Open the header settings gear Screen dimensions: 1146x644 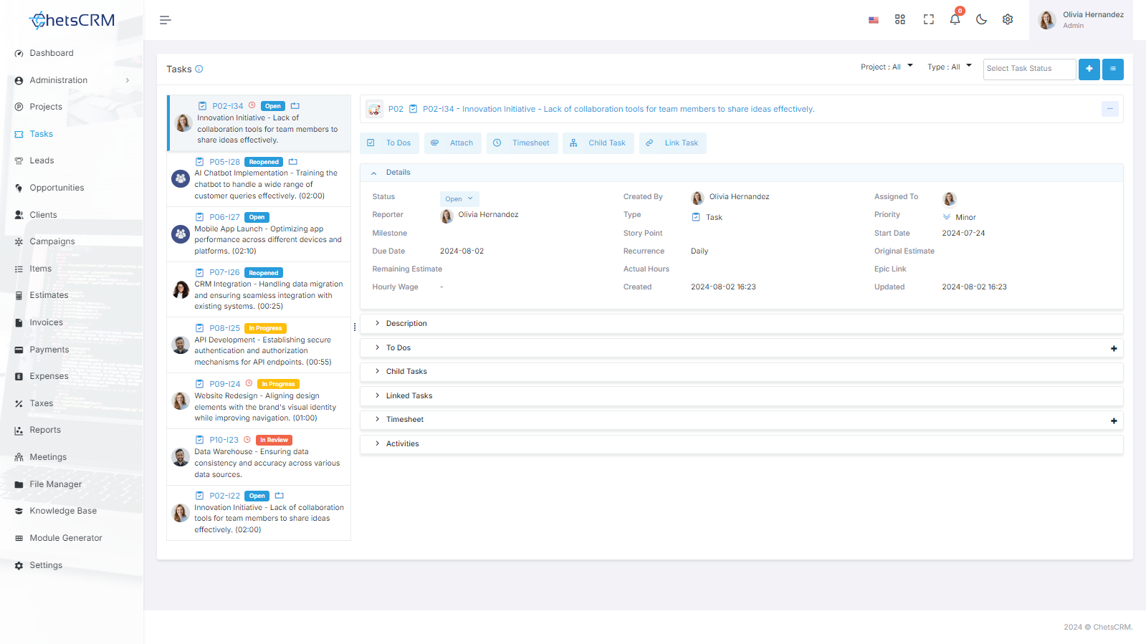(1008, 19)
